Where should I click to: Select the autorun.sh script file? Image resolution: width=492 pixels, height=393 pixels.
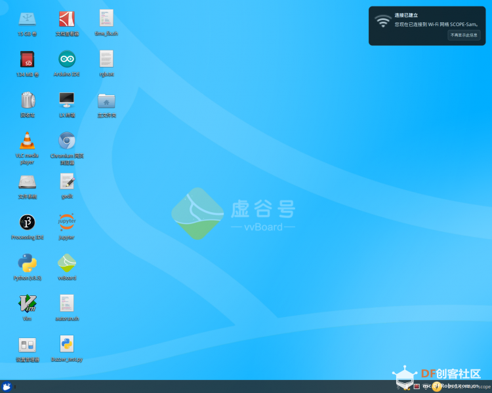click(x=67, y=303)
